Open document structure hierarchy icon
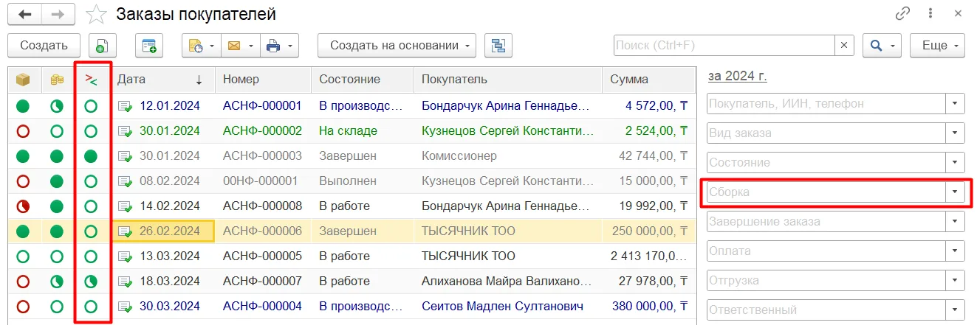The image size is (977, 325). (498, 46)
